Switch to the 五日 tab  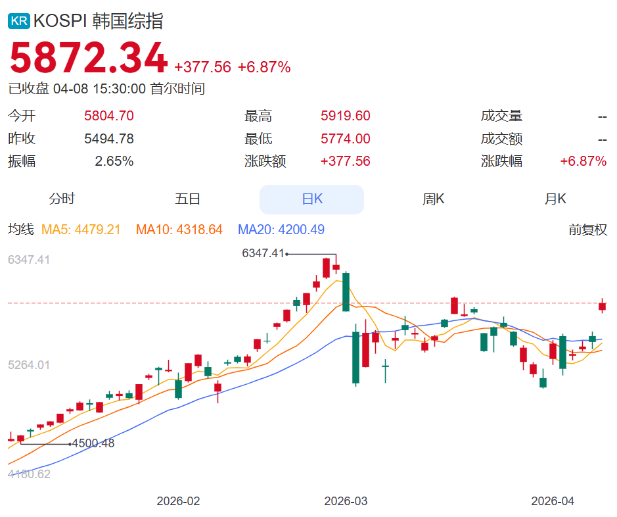[189, 198]
